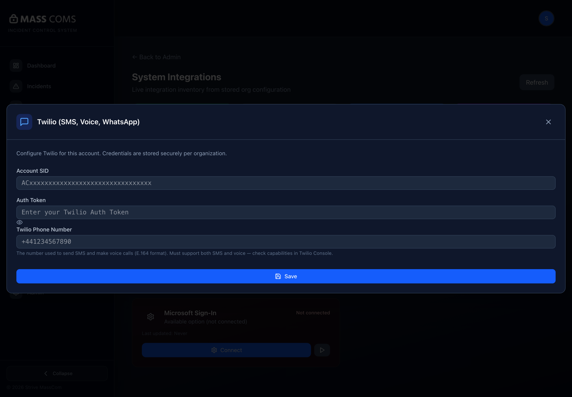Connect Microsoft Sign-In integration
The height and width of the screenshot is (397, 572).
(226, 350)
